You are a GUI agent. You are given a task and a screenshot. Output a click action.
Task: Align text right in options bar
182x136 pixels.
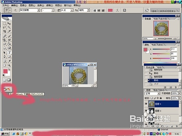(103, 11)
